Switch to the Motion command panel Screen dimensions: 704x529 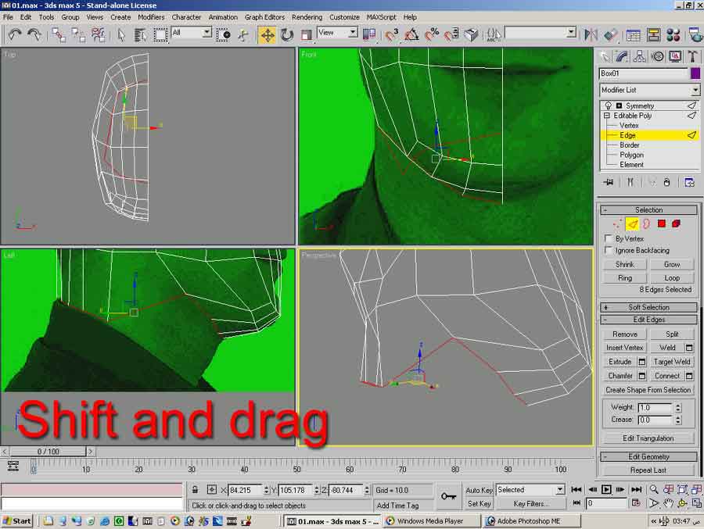(x=657, y=56)
